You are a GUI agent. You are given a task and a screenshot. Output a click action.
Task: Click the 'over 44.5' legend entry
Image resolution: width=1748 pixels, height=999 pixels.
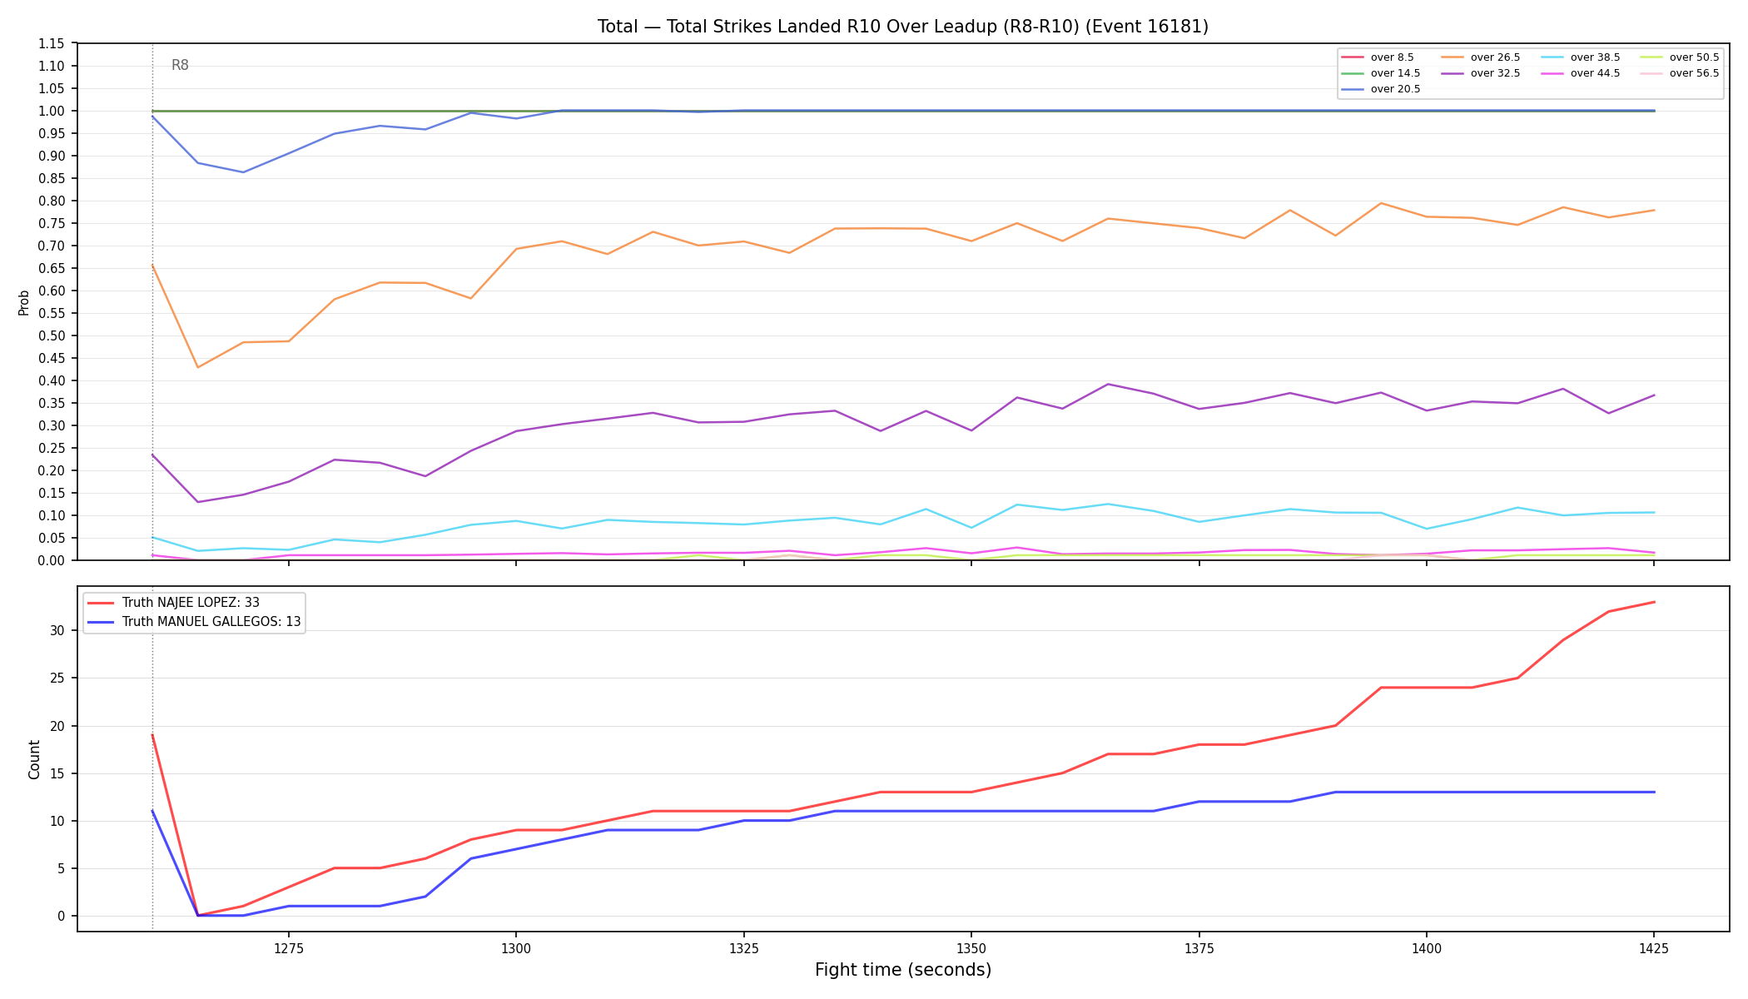coord(1580,73)
